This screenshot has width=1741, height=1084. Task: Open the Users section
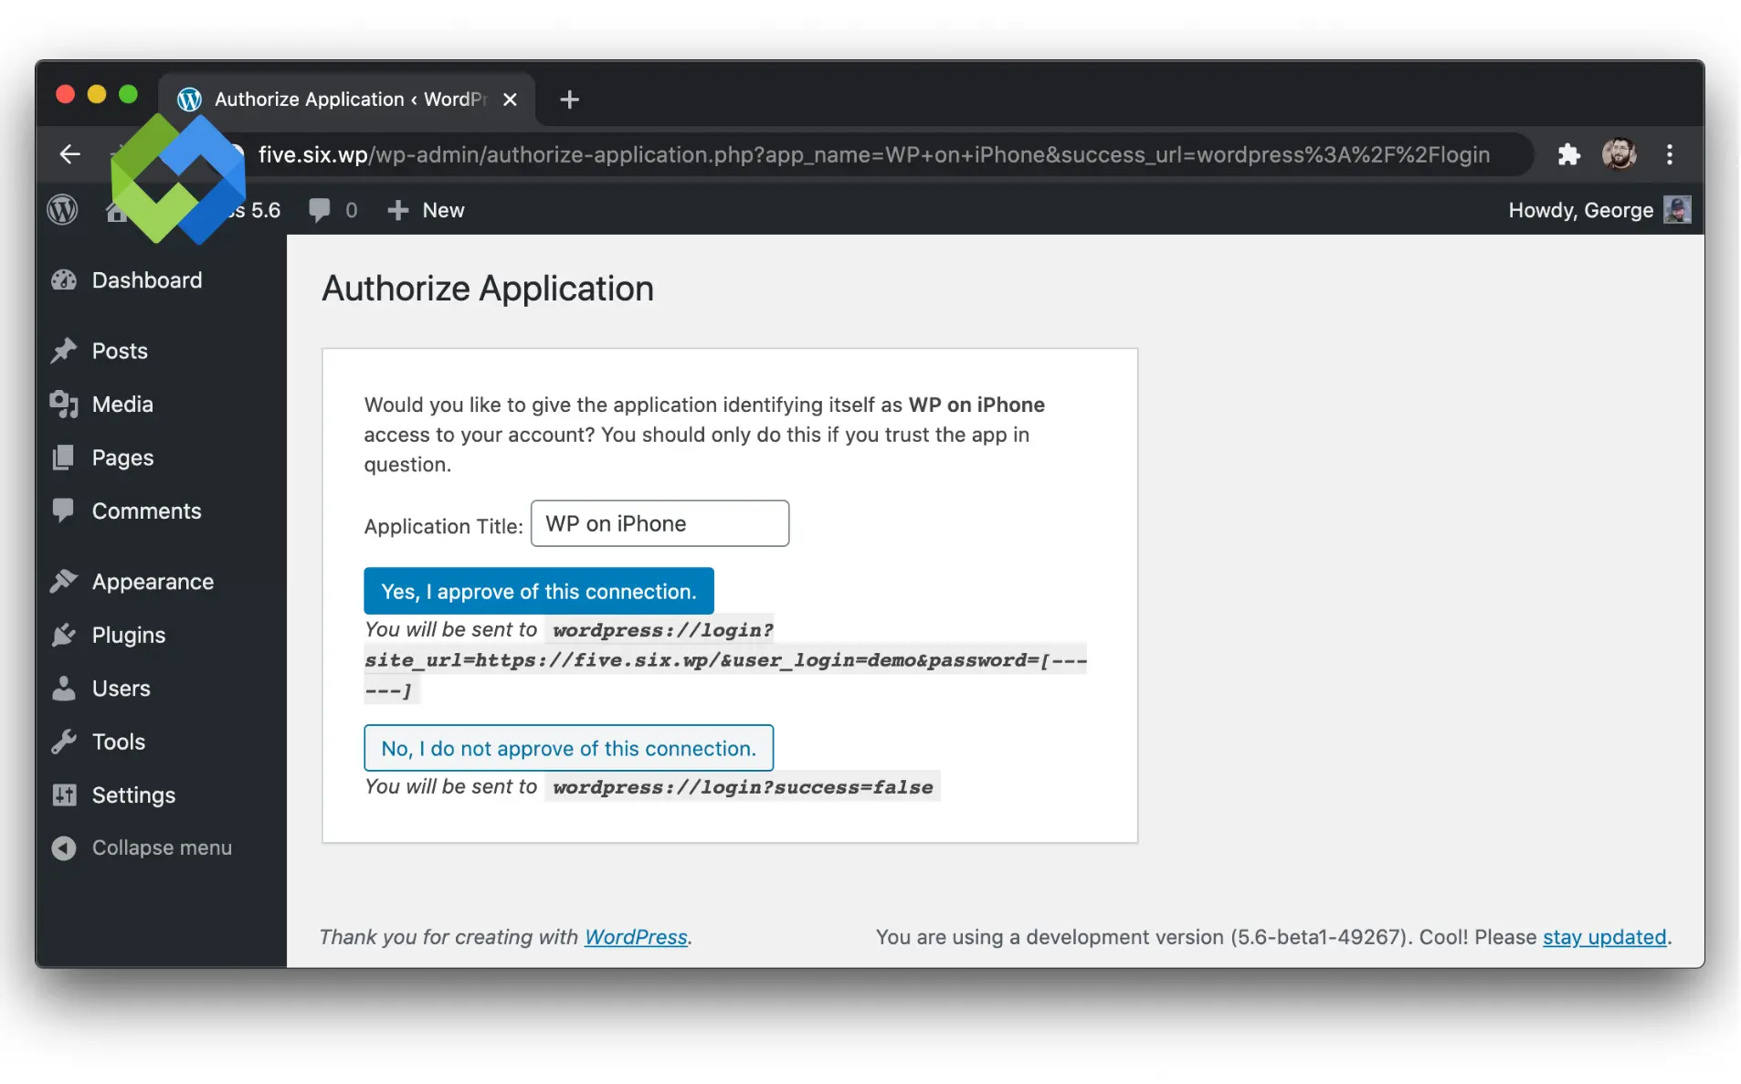120,688
